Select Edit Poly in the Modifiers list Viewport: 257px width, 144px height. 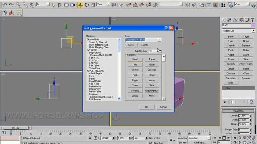pos(93,63)
